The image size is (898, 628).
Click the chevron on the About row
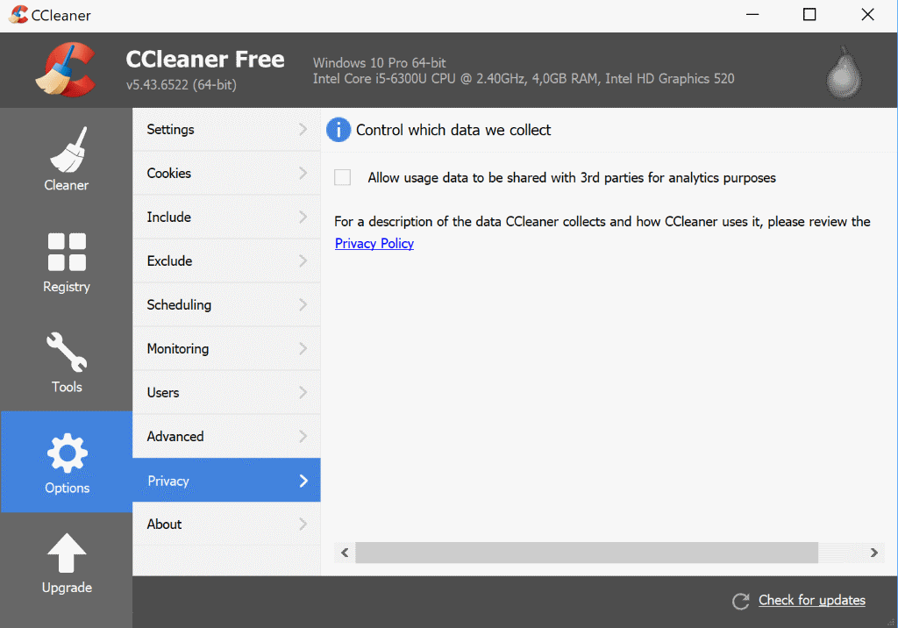(x=303, y=524)
